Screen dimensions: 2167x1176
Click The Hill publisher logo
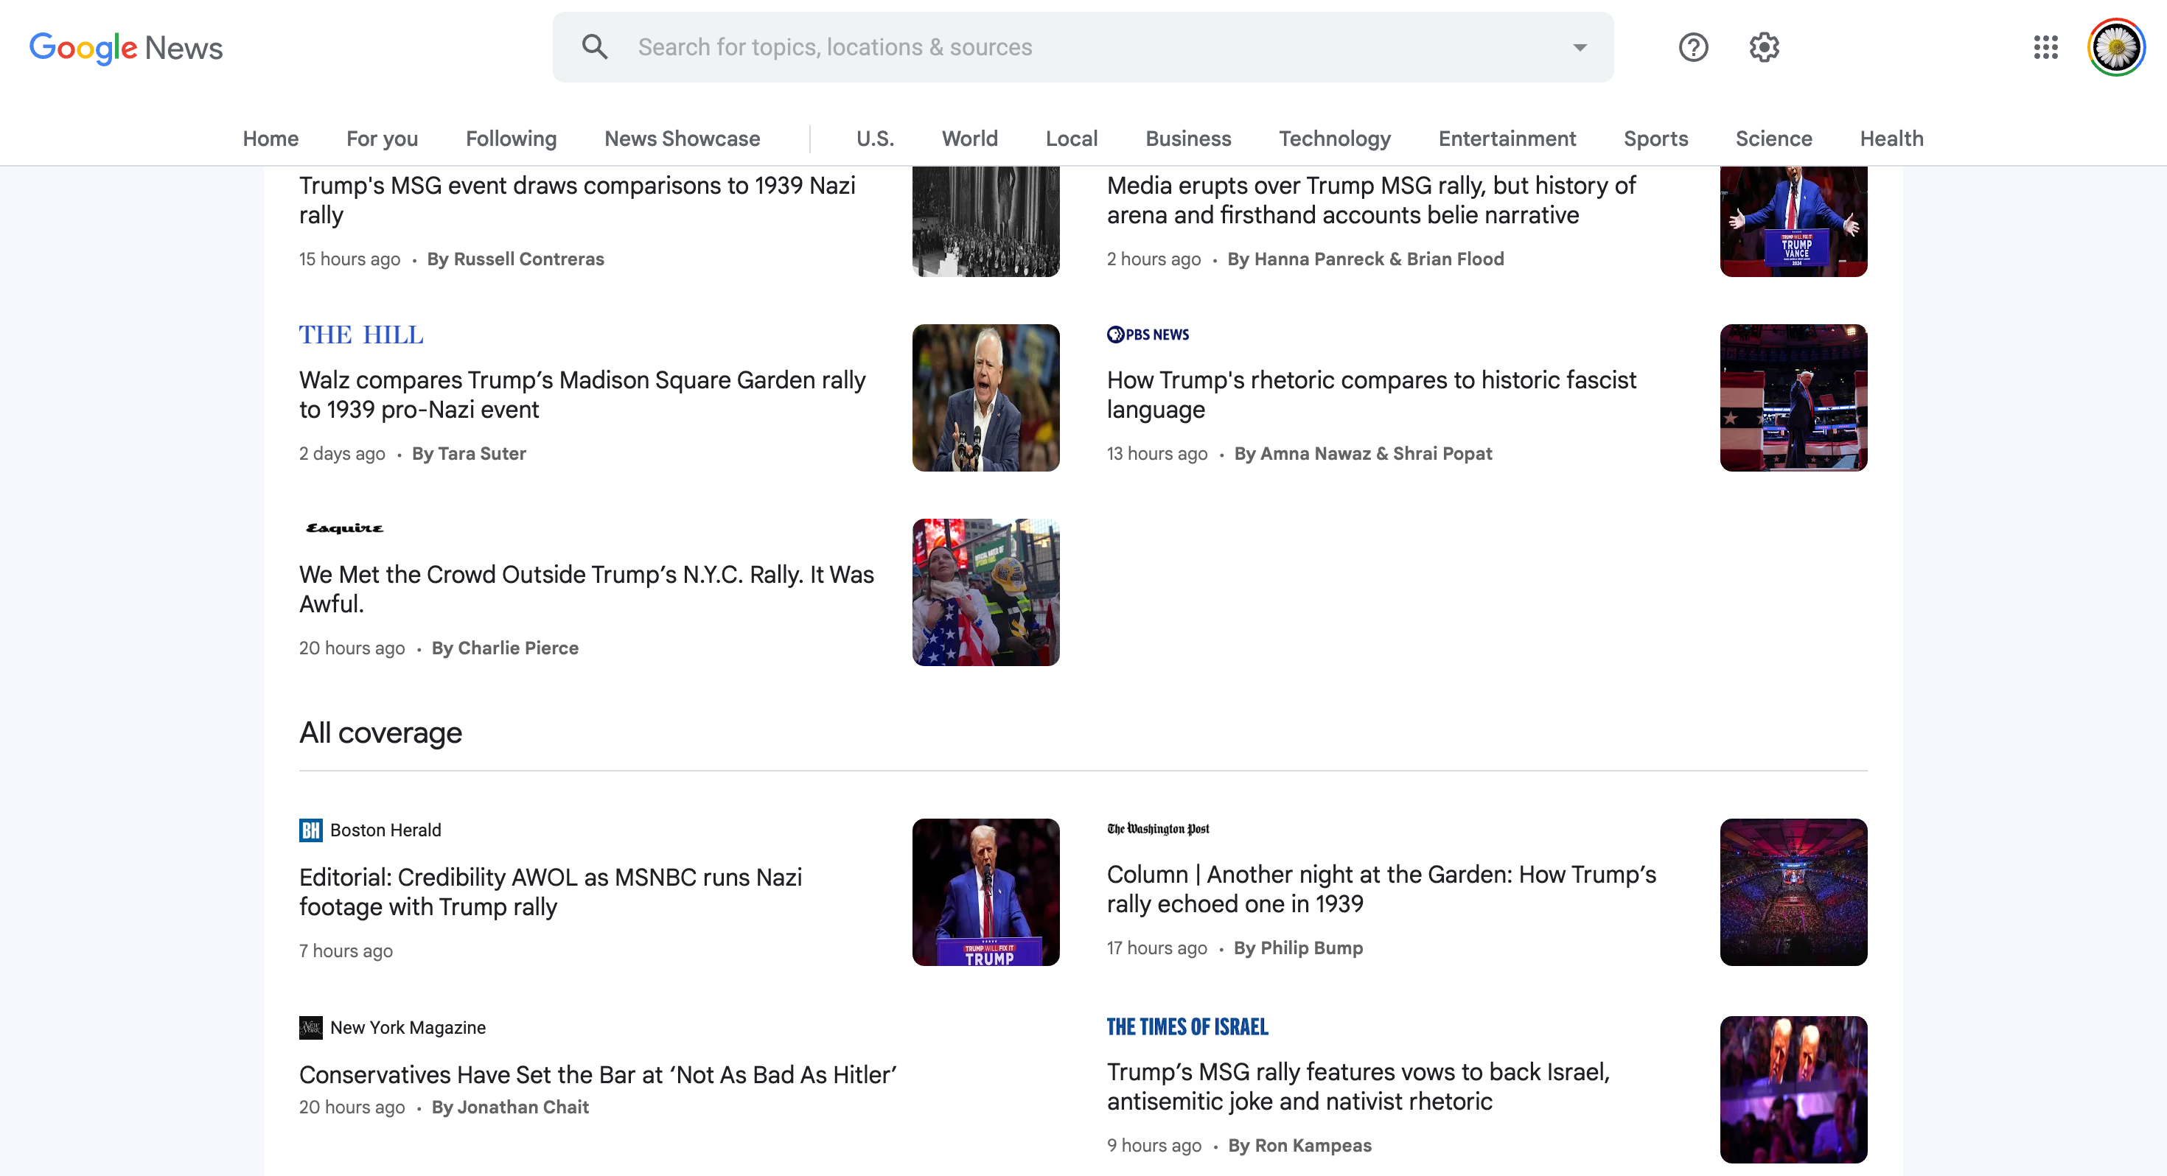[362, 335]
